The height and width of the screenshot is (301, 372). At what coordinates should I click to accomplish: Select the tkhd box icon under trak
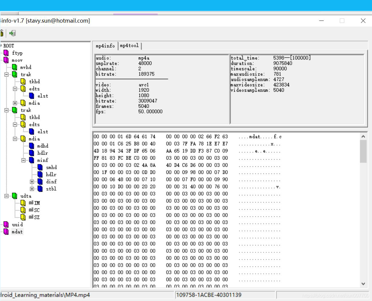tap(23, 81)
